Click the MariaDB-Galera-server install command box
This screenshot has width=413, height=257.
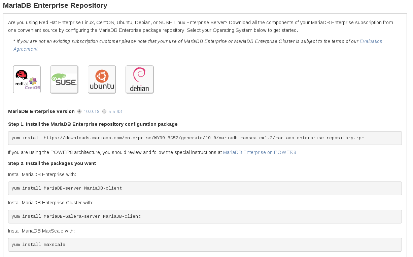coord(205,216)
